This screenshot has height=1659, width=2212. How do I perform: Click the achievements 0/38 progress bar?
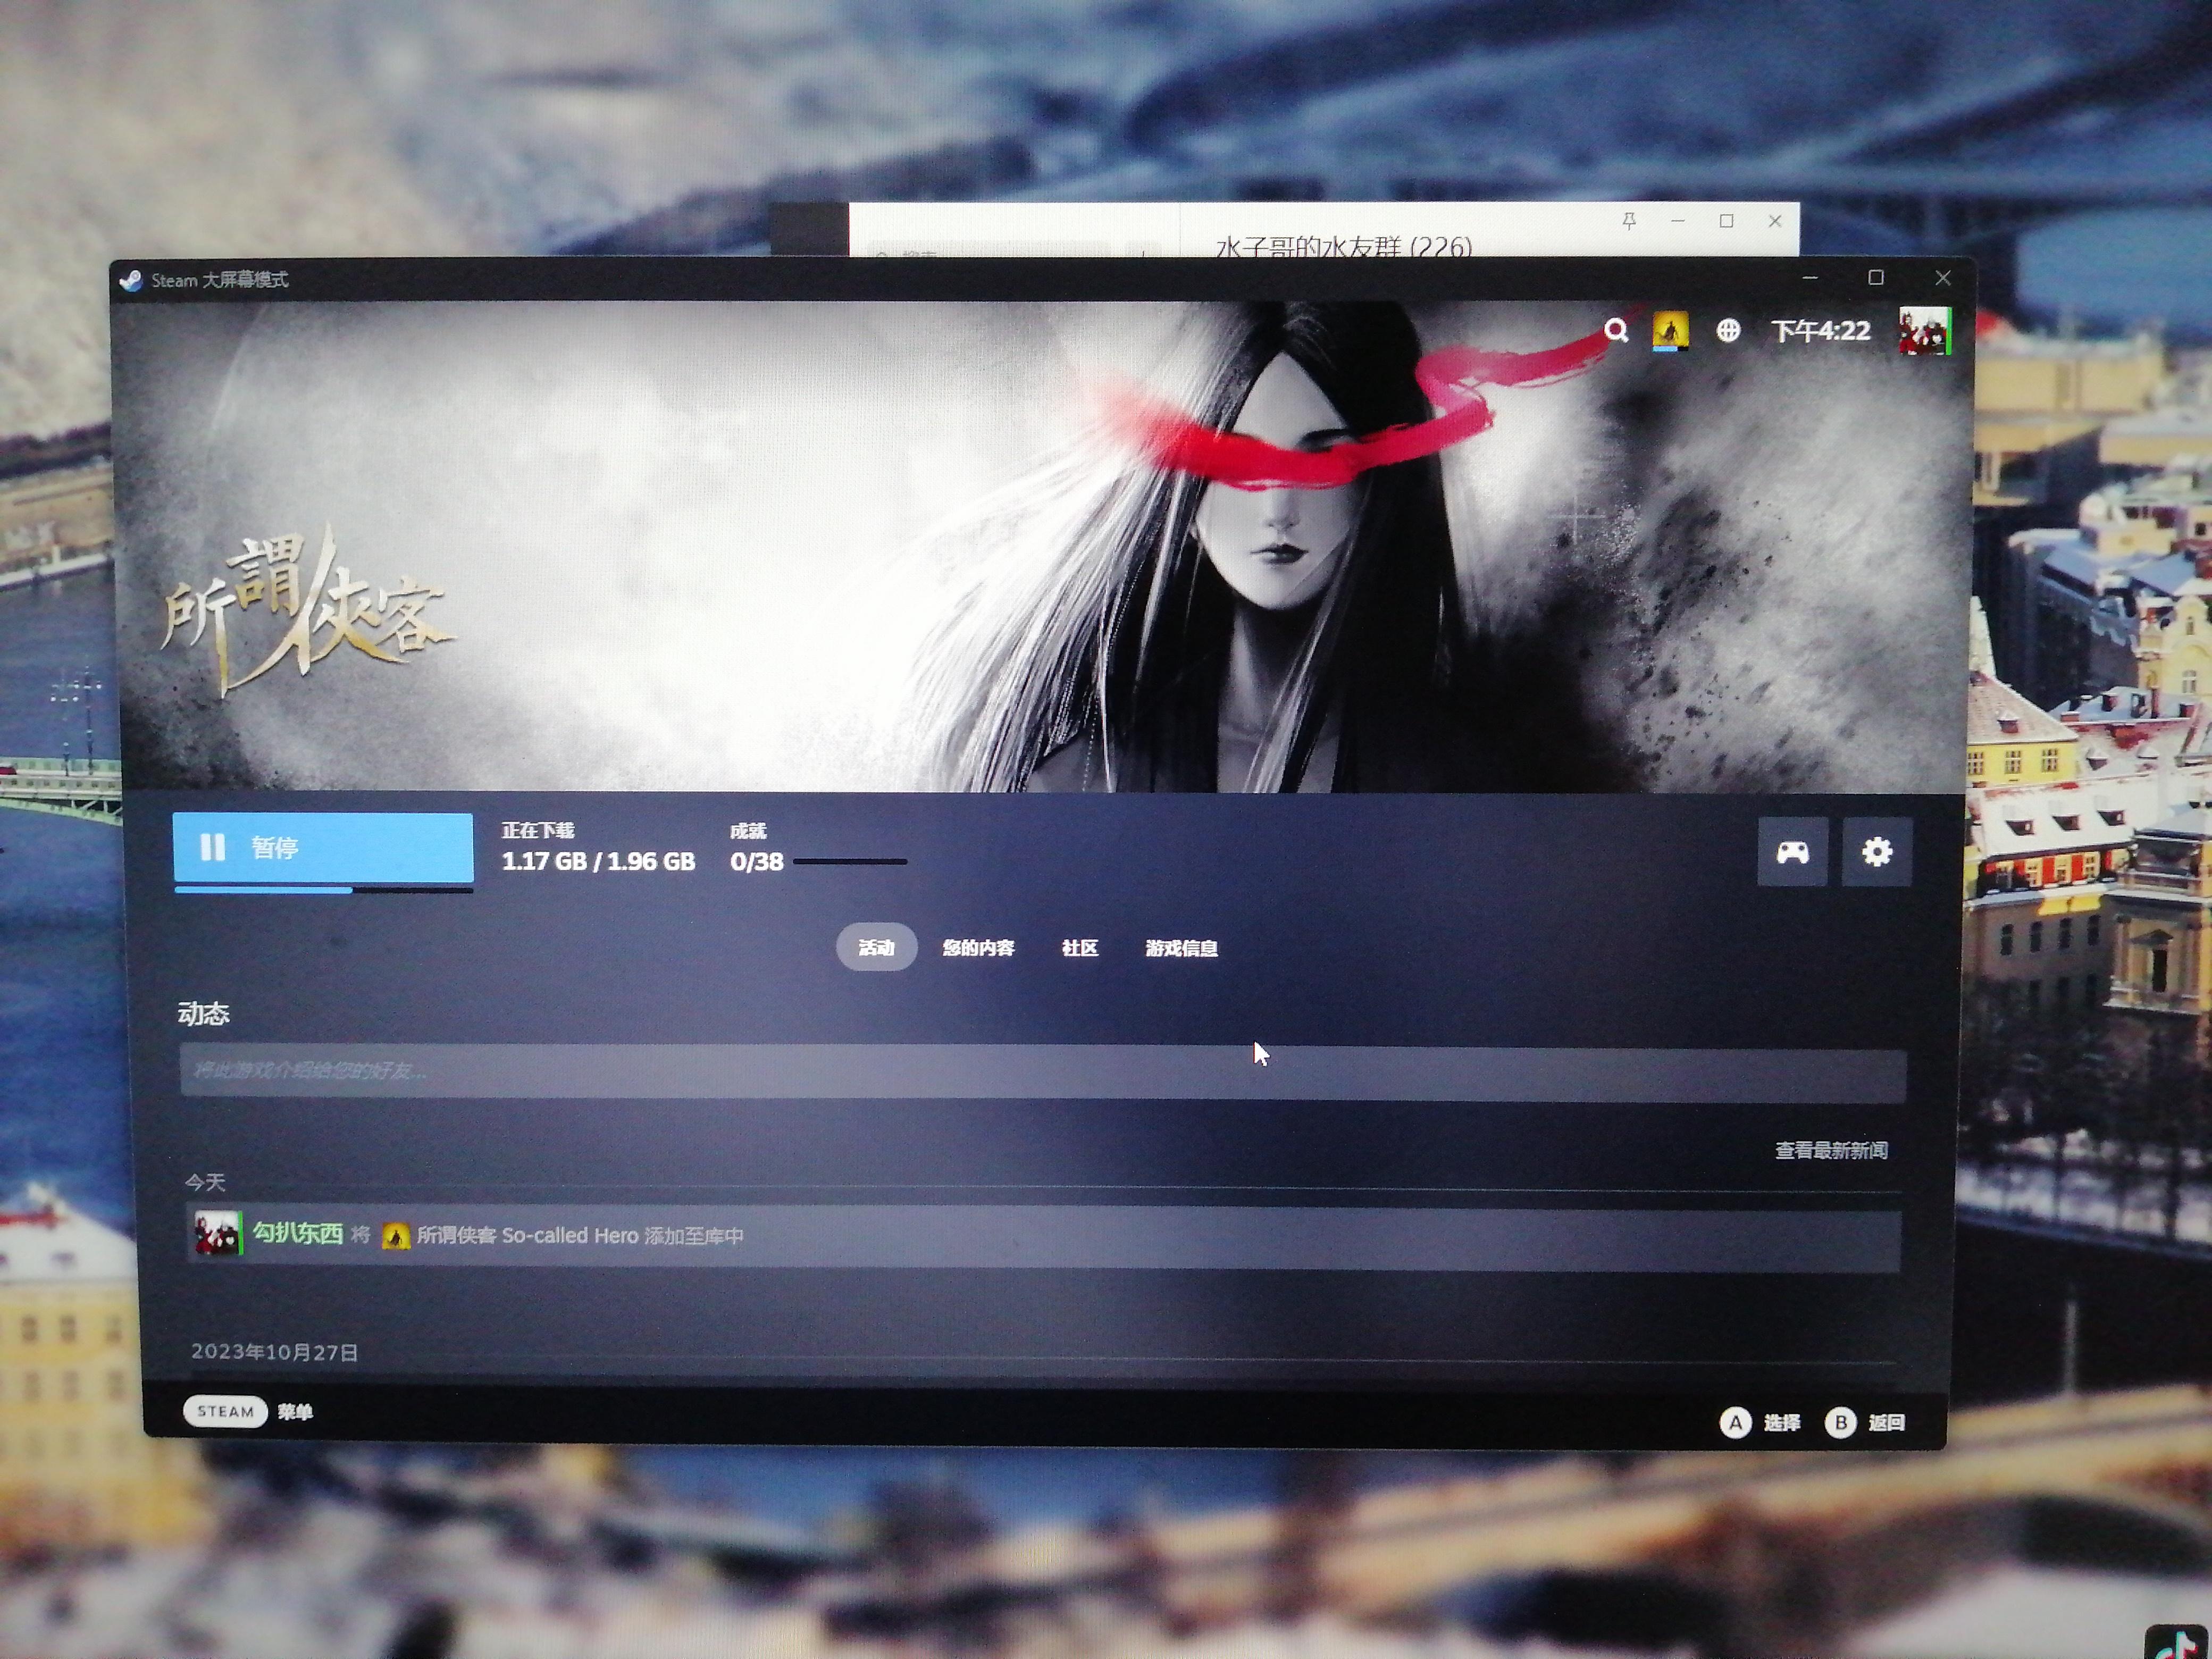[850, 861]
